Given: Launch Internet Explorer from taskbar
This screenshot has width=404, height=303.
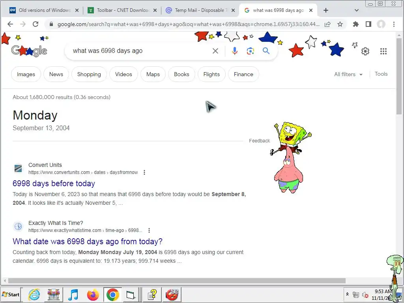Looking at the screenshot, I should point(34,294).
